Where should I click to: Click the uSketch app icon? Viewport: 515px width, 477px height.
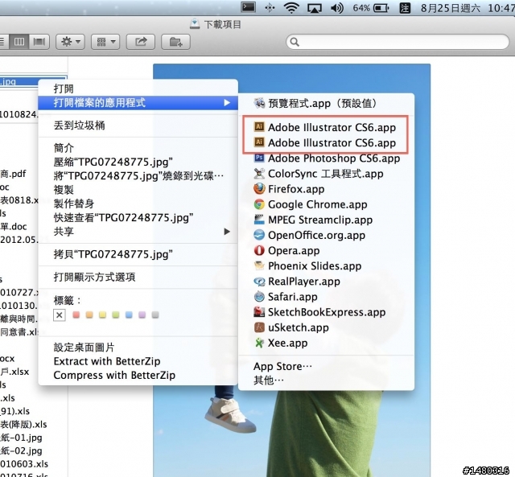pos(259,327)
